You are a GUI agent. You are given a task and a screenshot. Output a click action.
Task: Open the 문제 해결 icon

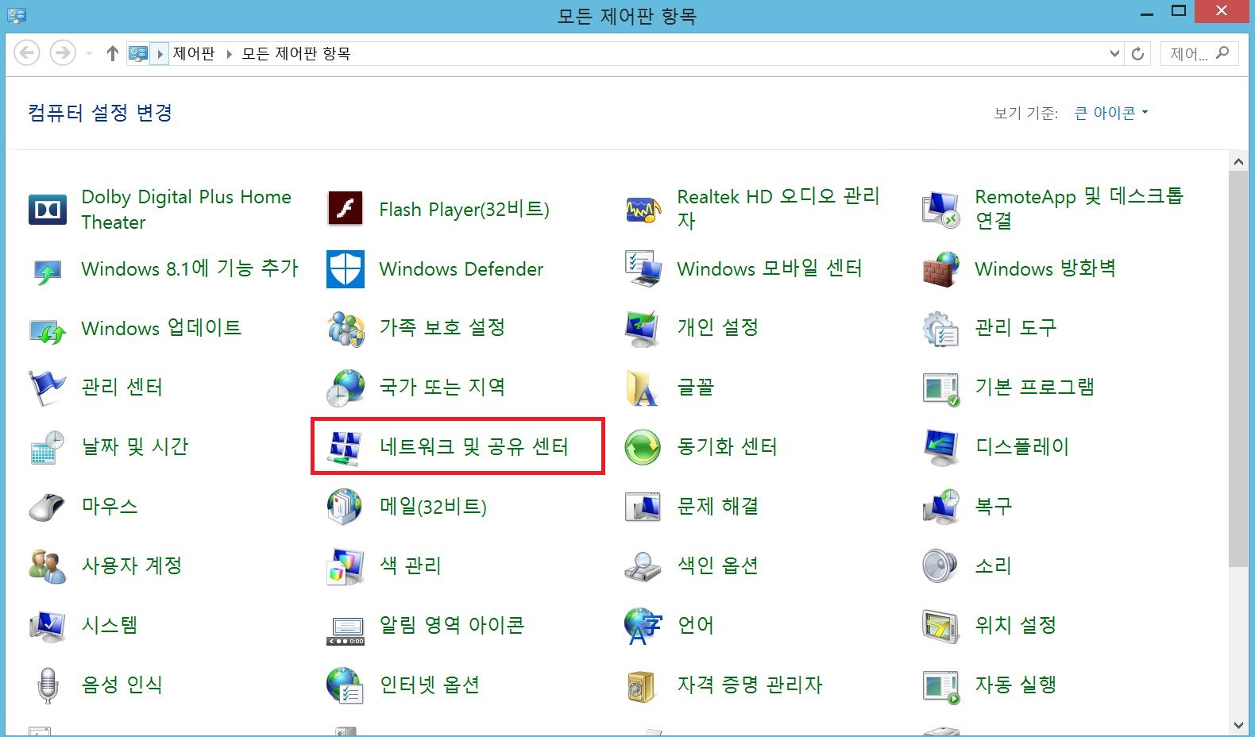tap(643, 507)
